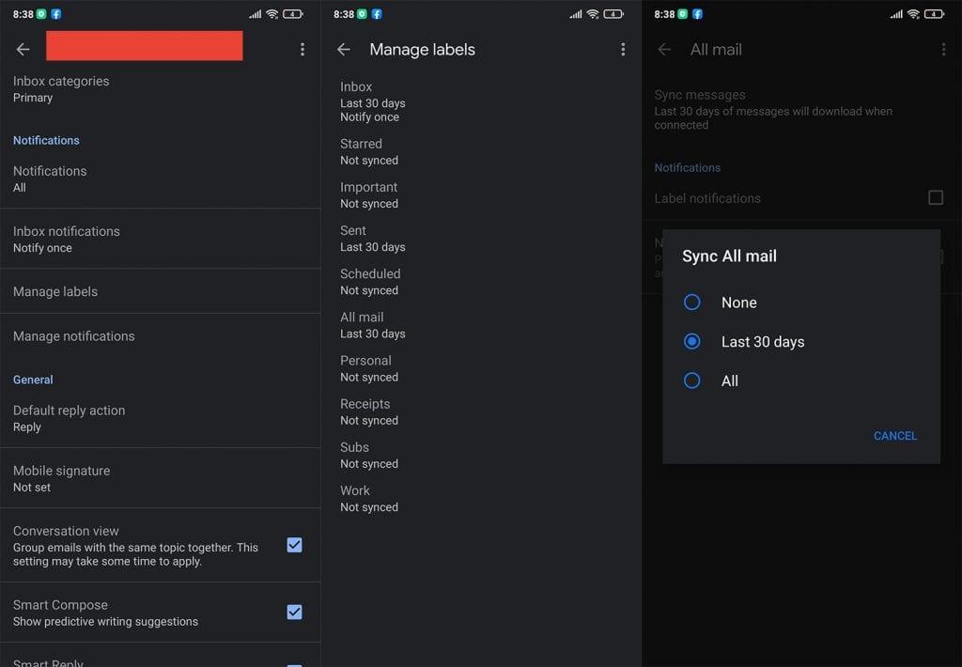Open overflow menu in account settings header
962x667 pixels.
pyautogui.click(x=302, y=50)
